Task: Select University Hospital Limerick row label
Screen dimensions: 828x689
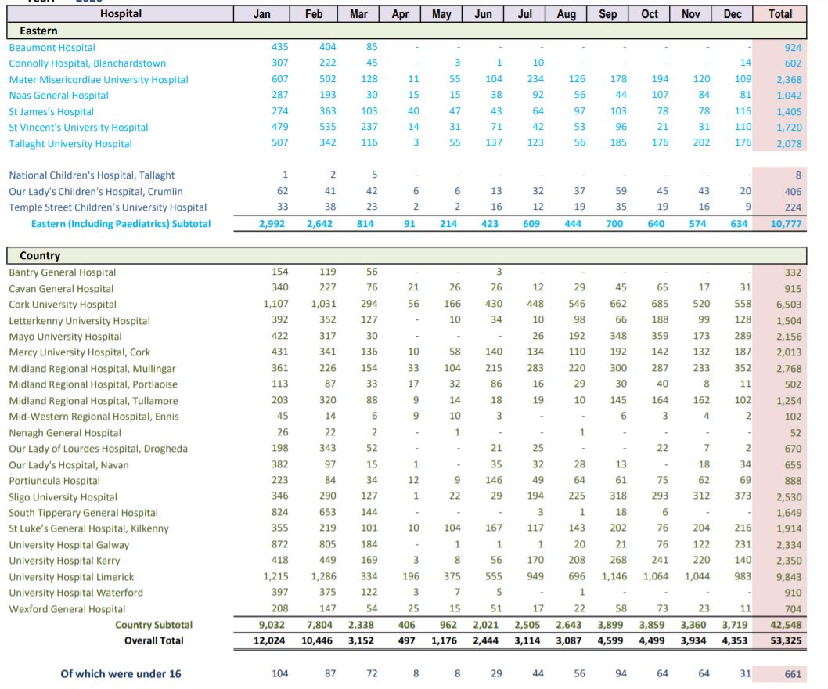Action: [71, 577]
